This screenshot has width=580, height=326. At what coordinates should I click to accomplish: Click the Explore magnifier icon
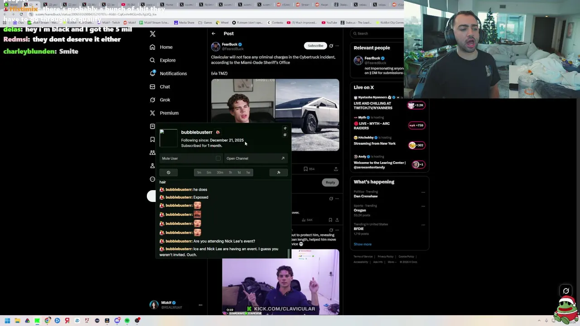(x=153, y=60)
